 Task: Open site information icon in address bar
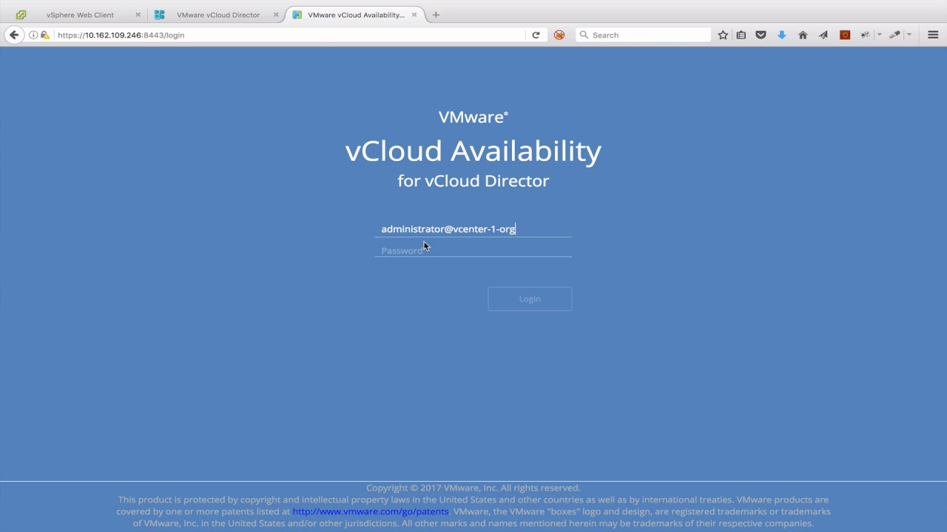tap(33, 35)
